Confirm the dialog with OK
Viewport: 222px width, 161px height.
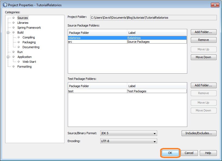pyautogui.click(x=170, y=153)
